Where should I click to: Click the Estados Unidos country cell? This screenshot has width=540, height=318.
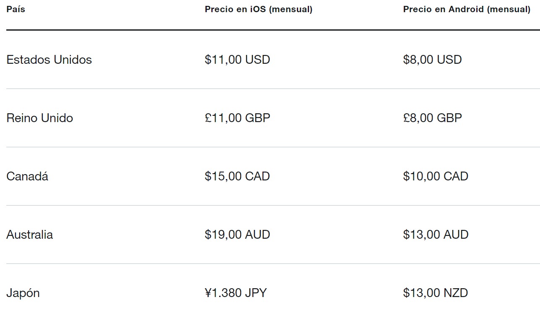pos(49,60)
